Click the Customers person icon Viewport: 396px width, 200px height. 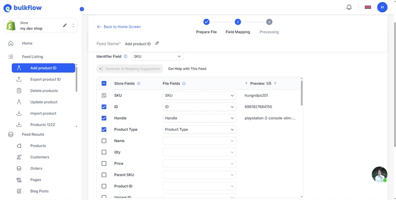19,157
